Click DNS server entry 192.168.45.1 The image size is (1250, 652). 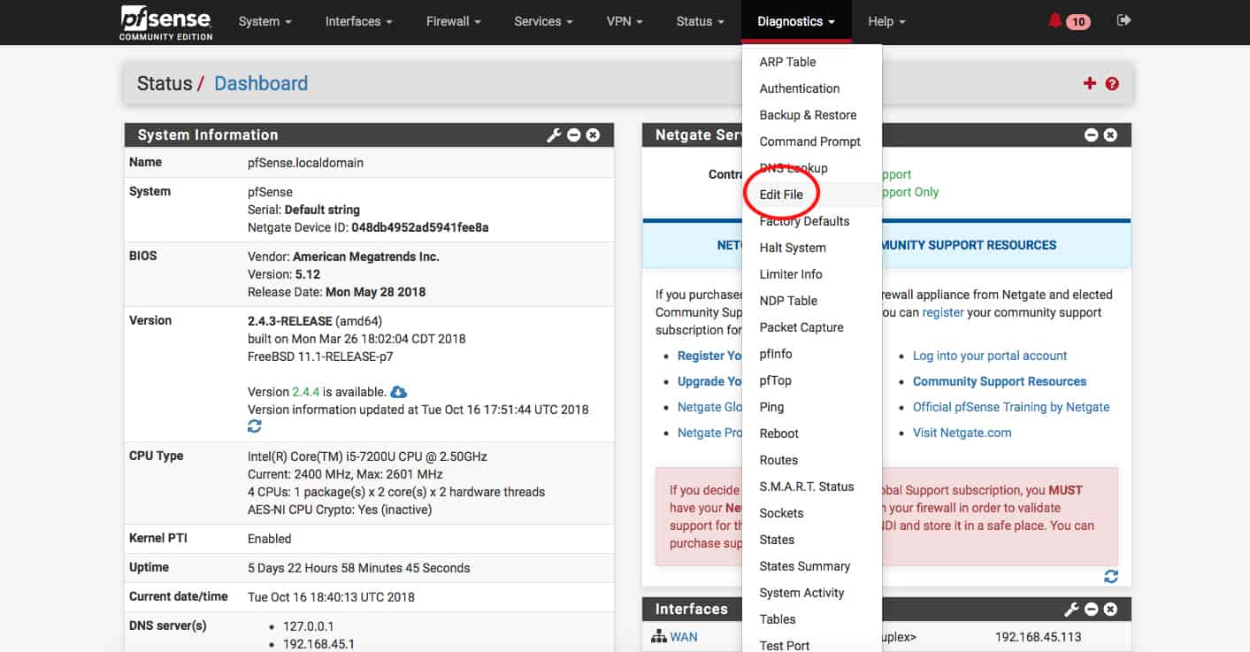click(318, 644)
